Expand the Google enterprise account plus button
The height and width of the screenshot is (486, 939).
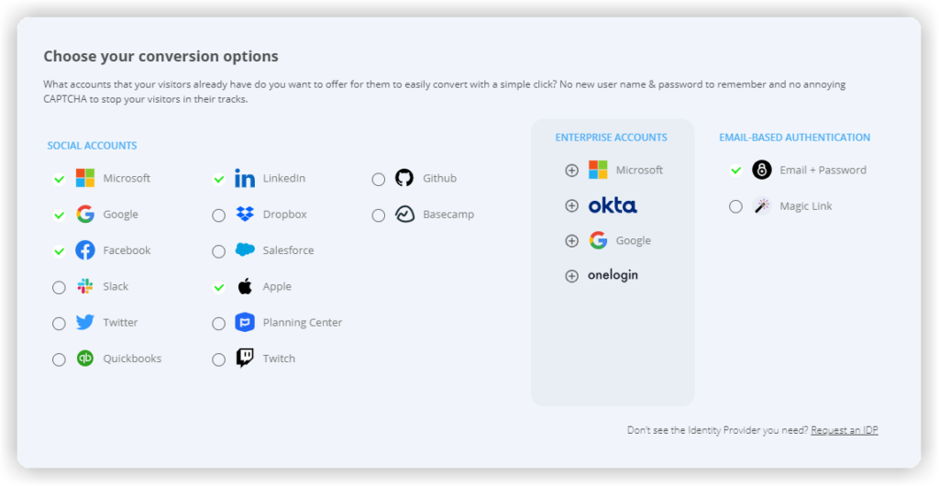tap(572, 241)
